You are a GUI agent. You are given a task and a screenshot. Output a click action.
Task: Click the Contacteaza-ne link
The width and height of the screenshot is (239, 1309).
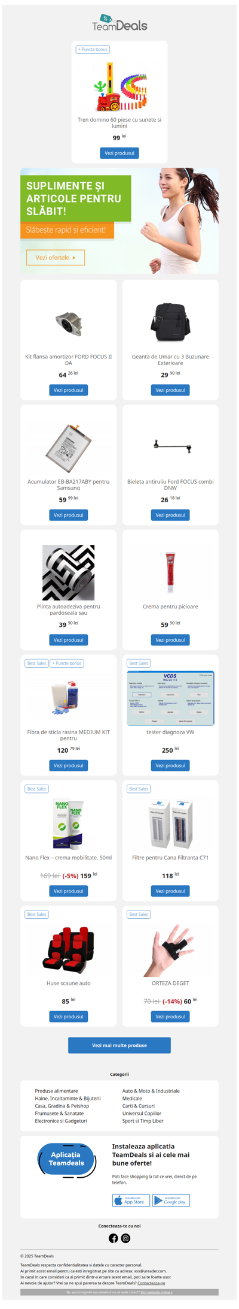pyautogui.click(x=151, y=1283)
